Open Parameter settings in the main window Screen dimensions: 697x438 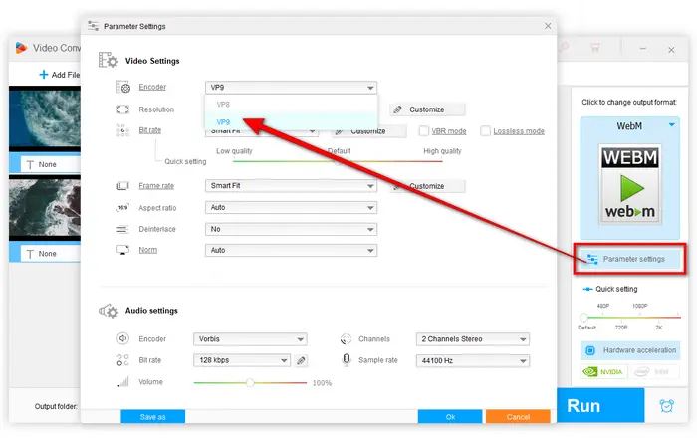(x=629, y=259)
